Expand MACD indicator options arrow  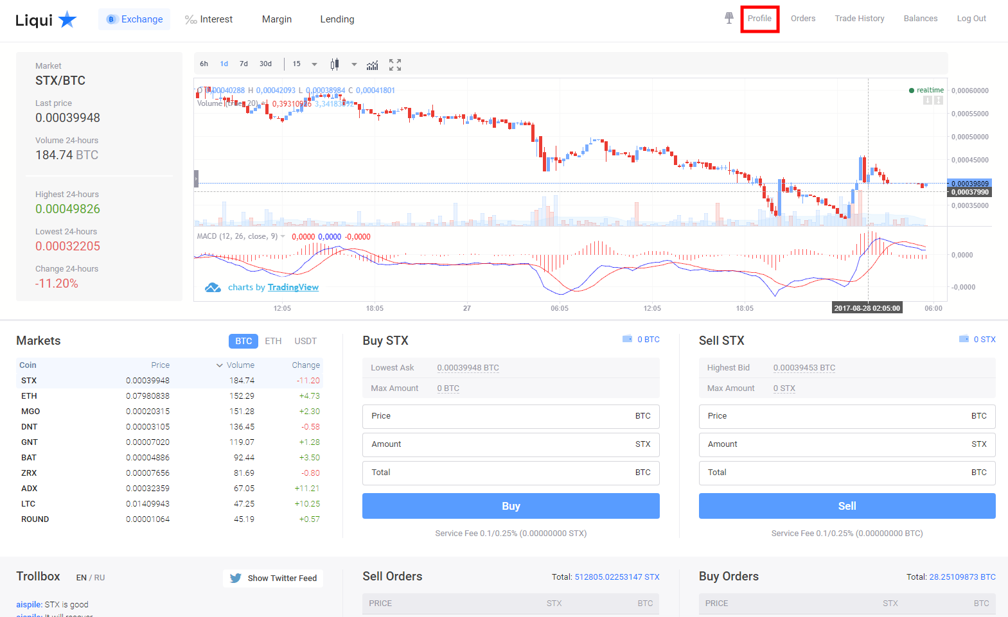[283, 236]
